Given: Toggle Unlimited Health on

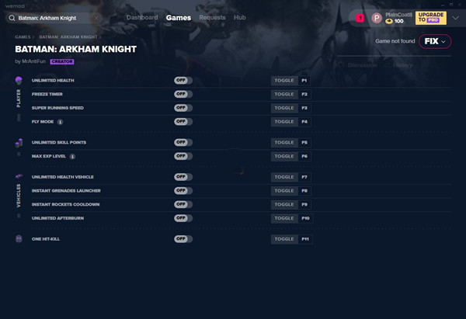Looking at the screenshot, I should tap(183, 81).
